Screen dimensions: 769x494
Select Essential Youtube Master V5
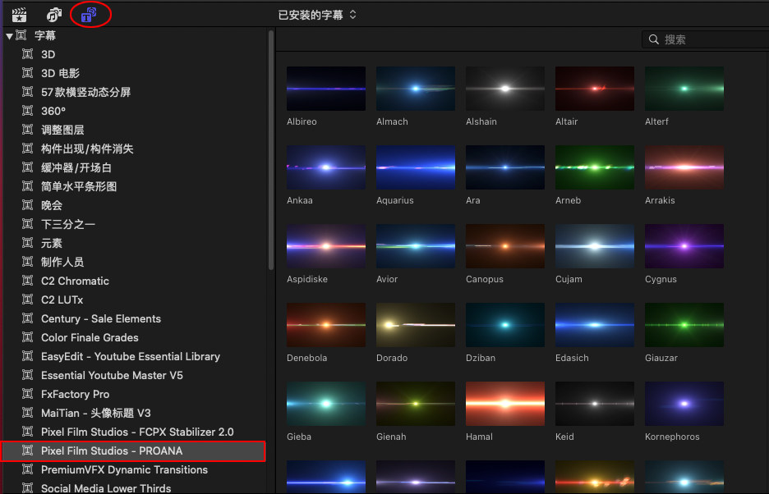tap(135, 375)
